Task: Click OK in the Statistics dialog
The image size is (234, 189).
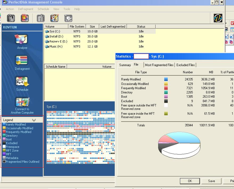Action: 190,181
